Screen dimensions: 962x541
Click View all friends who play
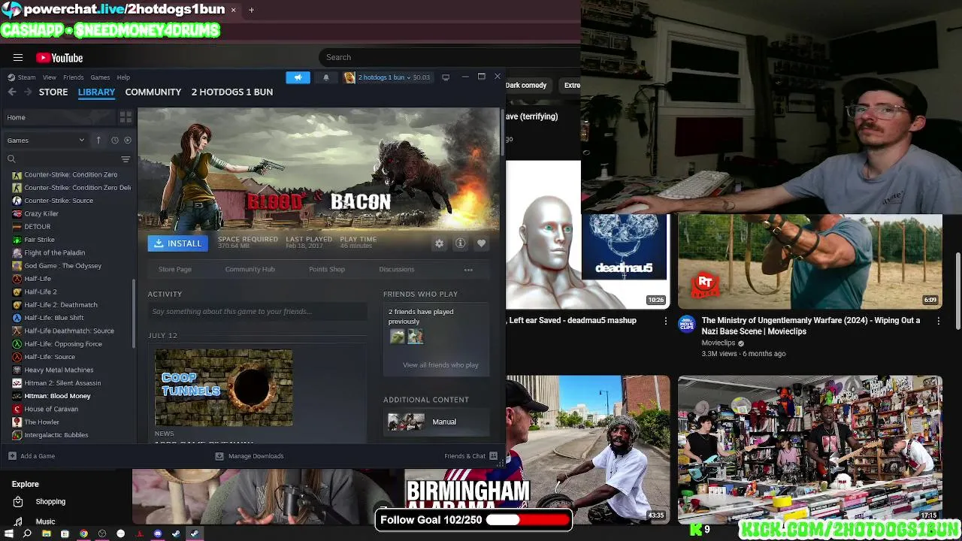tap(440, 365)
